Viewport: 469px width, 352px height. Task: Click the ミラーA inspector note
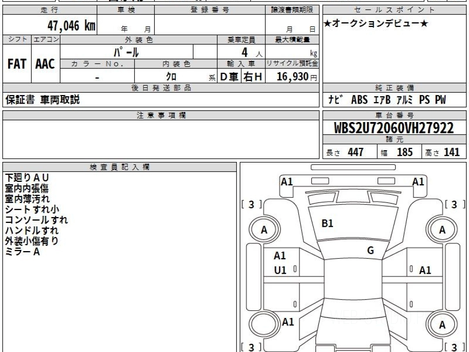(x=23, y=252)
